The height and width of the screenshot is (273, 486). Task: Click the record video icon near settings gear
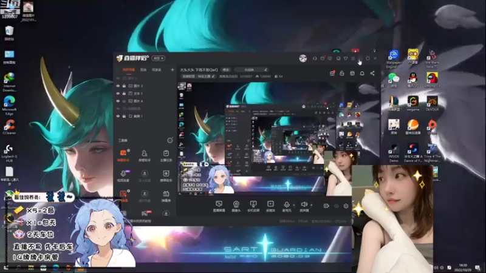(x=326, y=206)
